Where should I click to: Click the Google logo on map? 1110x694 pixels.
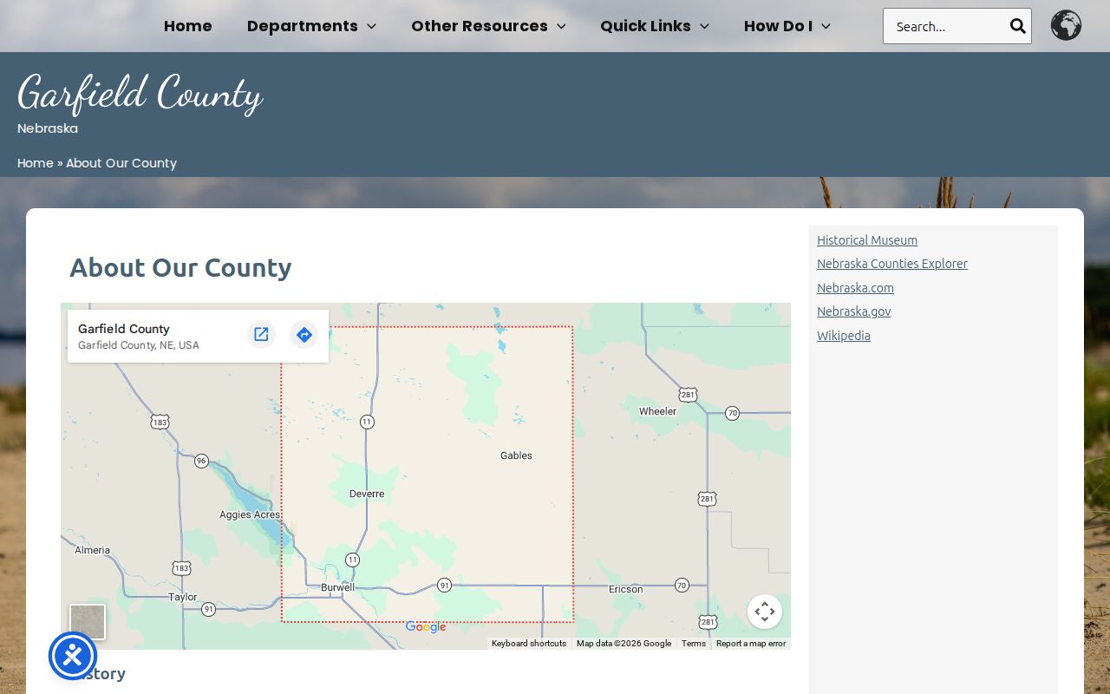click(426, 627)
